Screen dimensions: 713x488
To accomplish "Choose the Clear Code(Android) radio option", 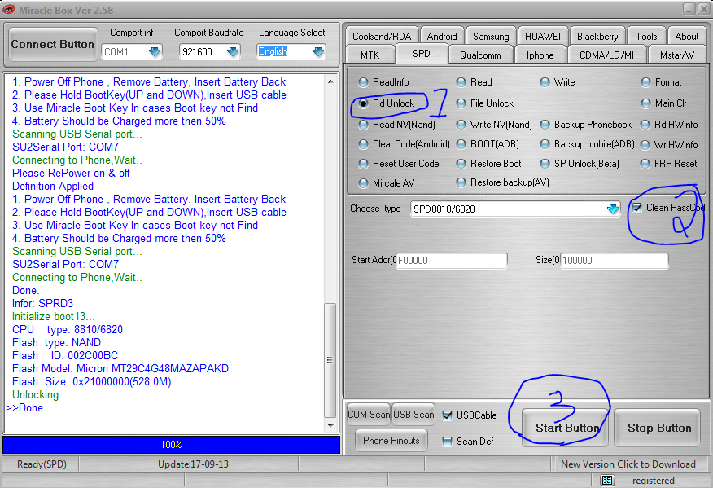I will 363,144.
